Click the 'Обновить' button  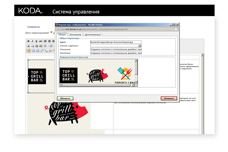[x=65, y=99]
